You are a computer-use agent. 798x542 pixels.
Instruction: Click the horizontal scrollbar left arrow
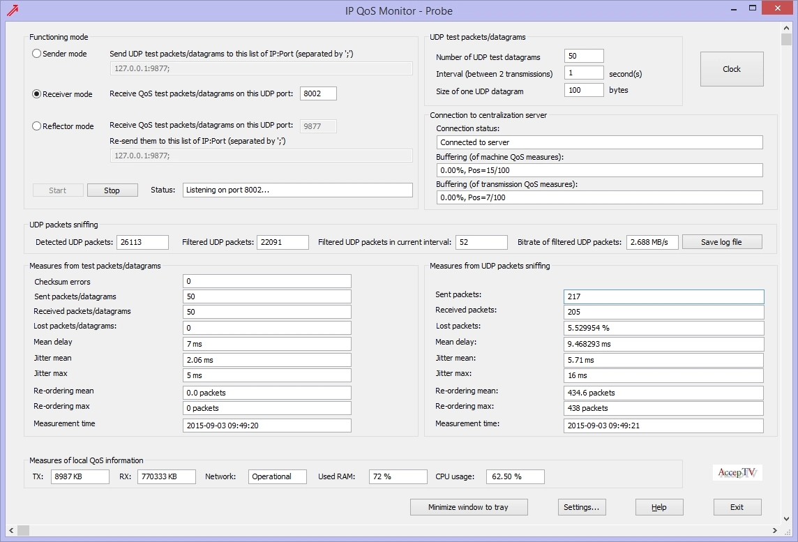[11, 530]
